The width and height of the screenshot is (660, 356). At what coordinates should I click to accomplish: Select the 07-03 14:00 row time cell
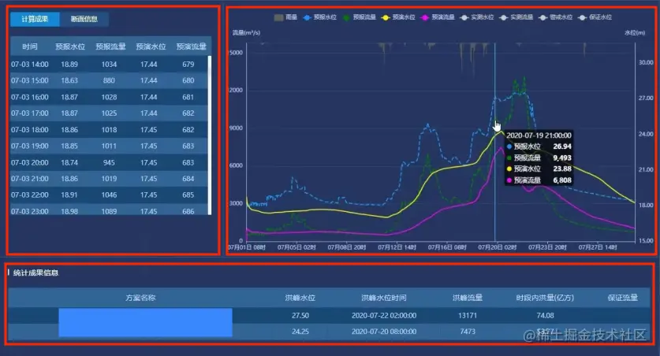coord(30,65)
